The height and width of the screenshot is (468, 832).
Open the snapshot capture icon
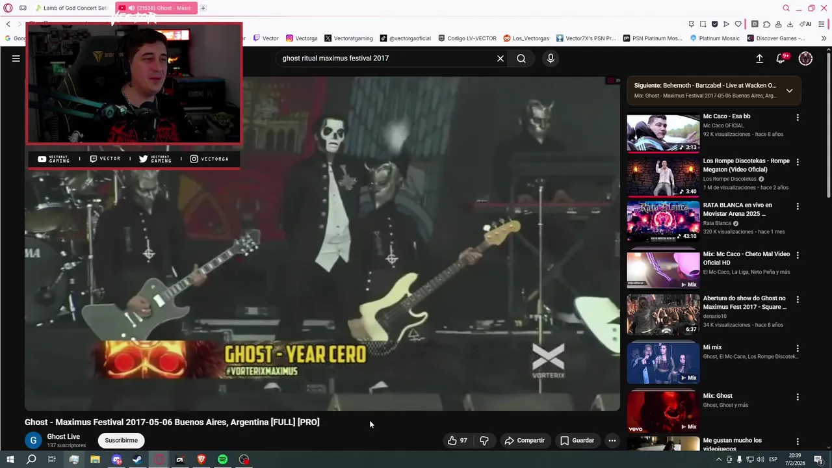point(703,24)
